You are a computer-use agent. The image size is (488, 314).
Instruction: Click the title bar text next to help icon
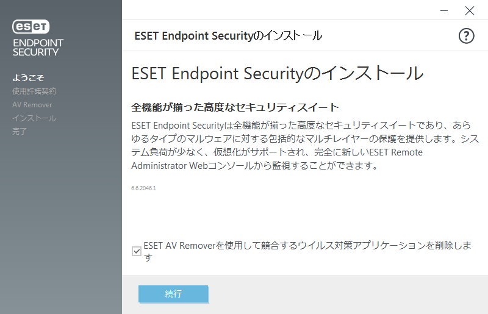pos(228,36)
